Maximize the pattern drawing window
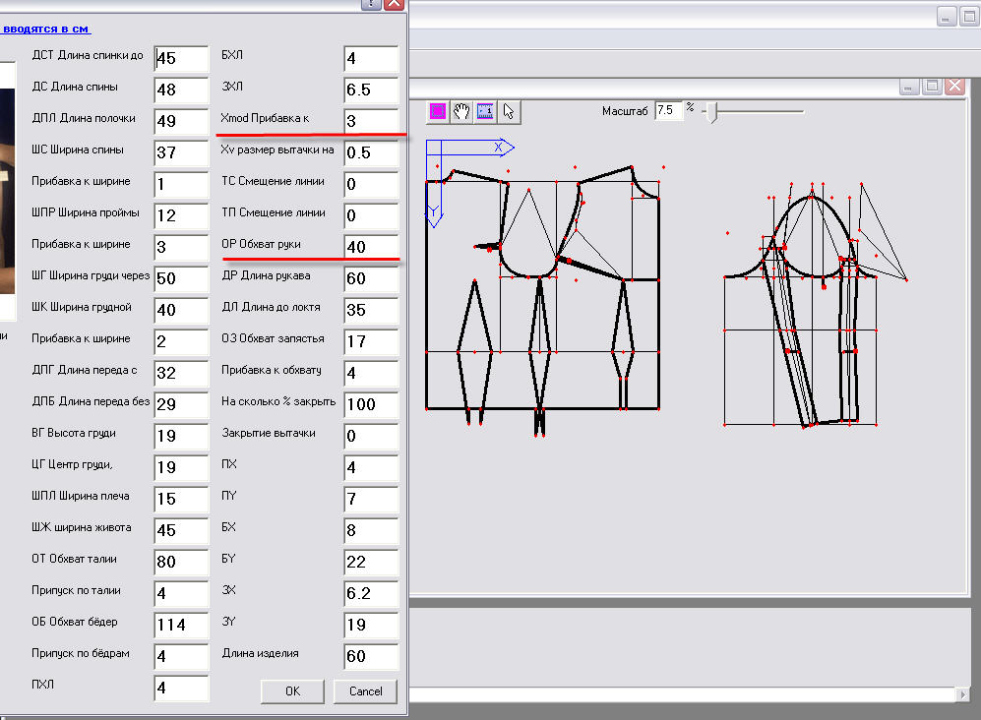The image size is (981, 720). tap(933, 87)
